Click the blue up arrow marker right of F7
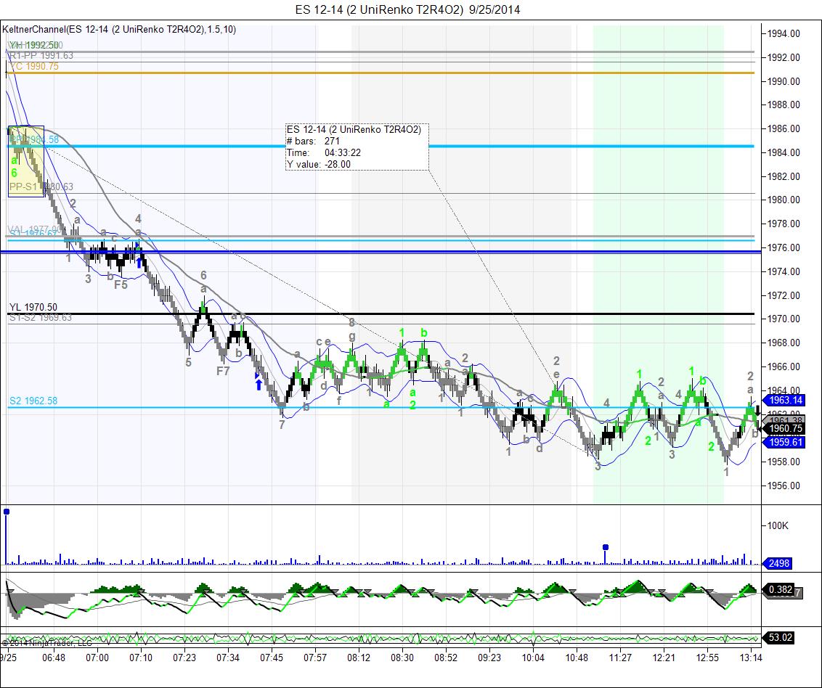The width and height of the screenshot is (822, 688). tap(259, 385)
